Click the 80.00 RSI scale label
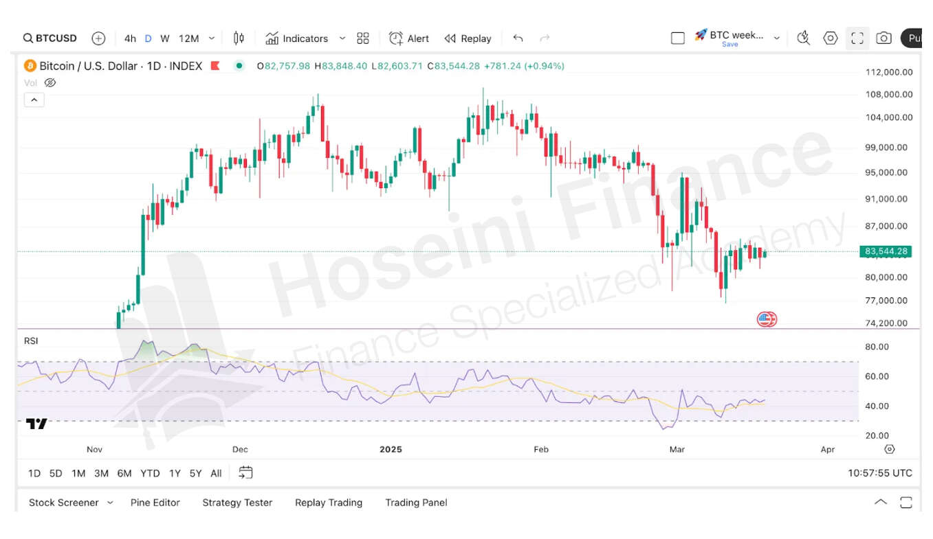 pos(877,347)
